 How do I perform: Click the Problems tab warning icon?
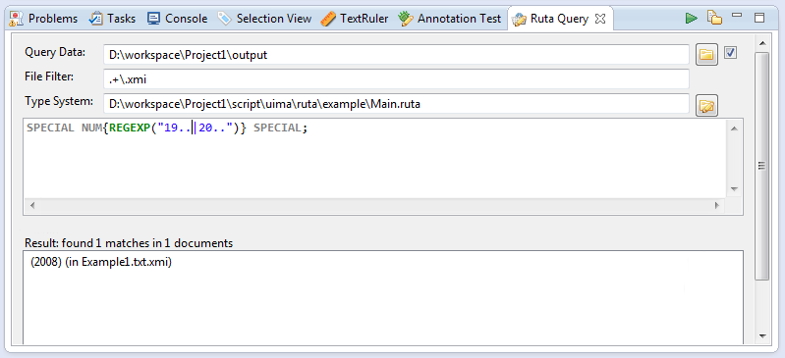[x=17, y=19]
